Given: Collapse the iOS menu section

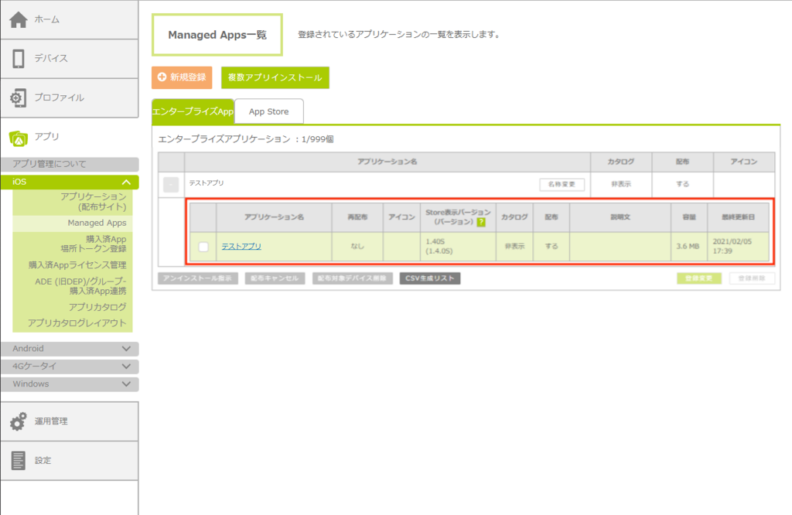Looking at the screenshot, I should tap(127, 182).
